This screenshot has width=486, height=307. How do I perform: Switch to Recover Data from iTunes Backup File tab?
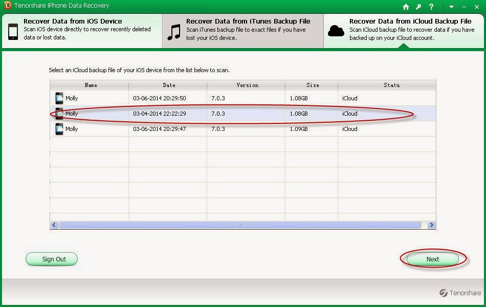click(x=243, y=31)
